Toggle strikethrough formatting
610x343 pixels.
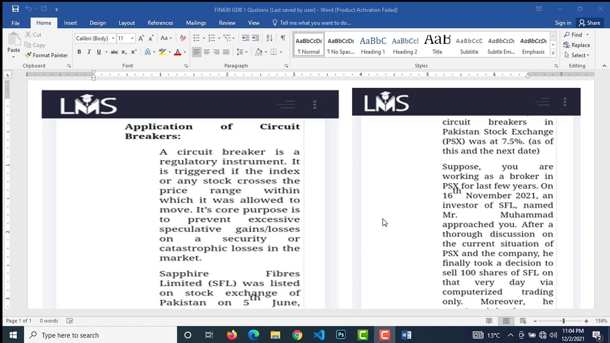click(x=114, y=52)
